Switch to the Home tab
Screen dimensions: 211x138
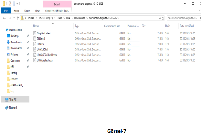pos(16,11)
